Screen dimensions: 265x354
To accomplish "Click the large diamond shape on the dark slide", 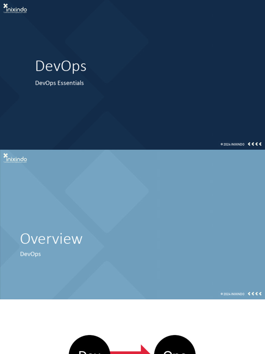I will tap(107, 41).
